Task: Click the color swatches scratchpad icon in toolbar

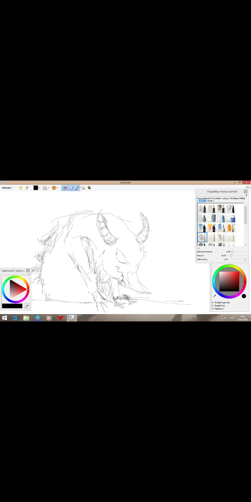Action: [x=89, y=188]
